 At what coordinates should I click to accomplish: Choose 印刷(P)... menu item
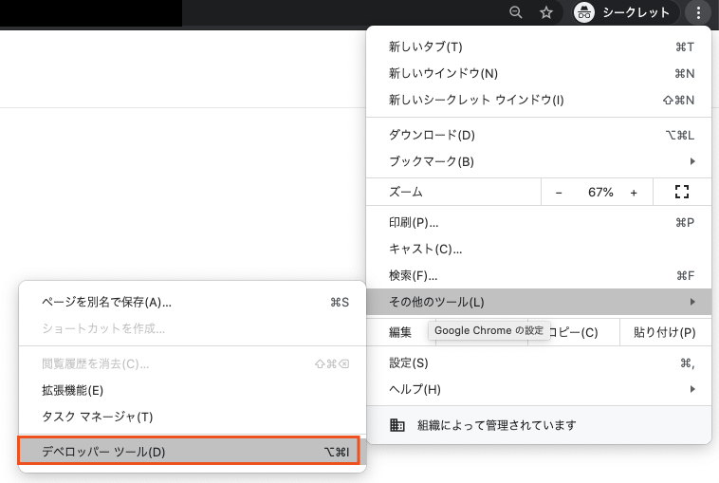pos(539,223)
